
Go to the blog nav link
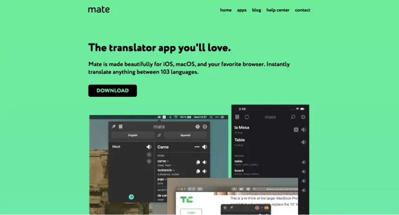256,10
